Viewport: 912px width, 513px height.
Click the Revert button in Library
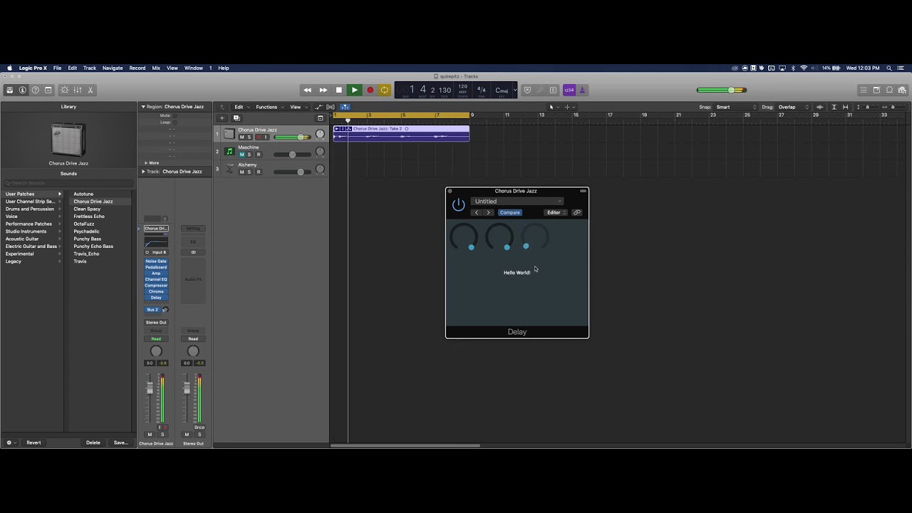(x=33, y=442)
